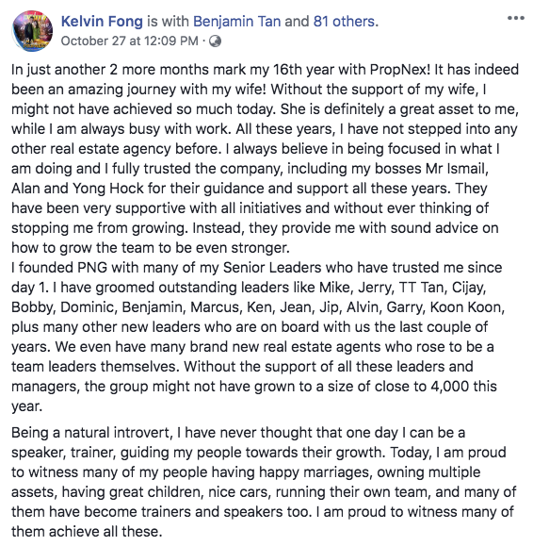Screen dimensions: 533x546
Task: Click the final line "them achieve all these."
Action: coord(87,532)
